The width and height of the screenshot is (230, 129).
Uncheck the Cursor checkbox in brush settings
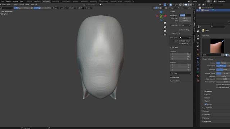[206, 104]
